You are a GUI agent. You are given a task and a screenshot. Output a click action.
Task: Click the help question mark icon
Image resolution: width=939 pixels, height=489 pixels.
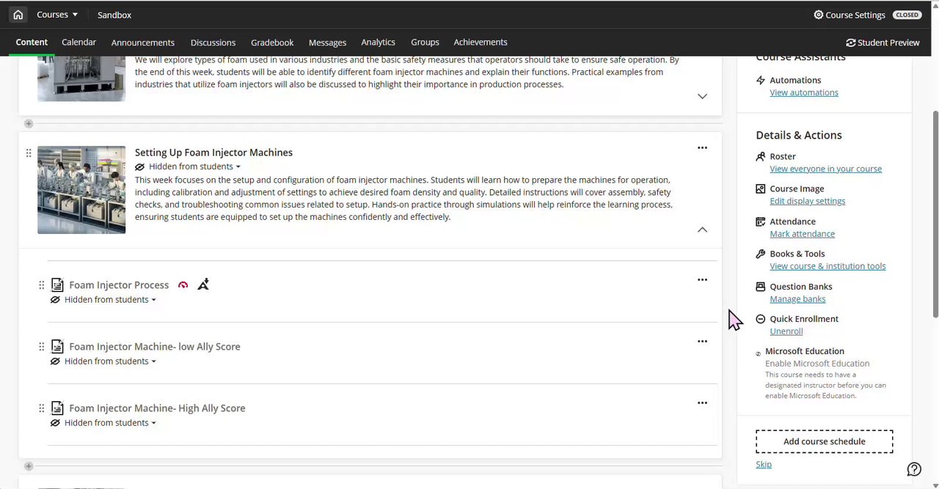tap(914, 469)
